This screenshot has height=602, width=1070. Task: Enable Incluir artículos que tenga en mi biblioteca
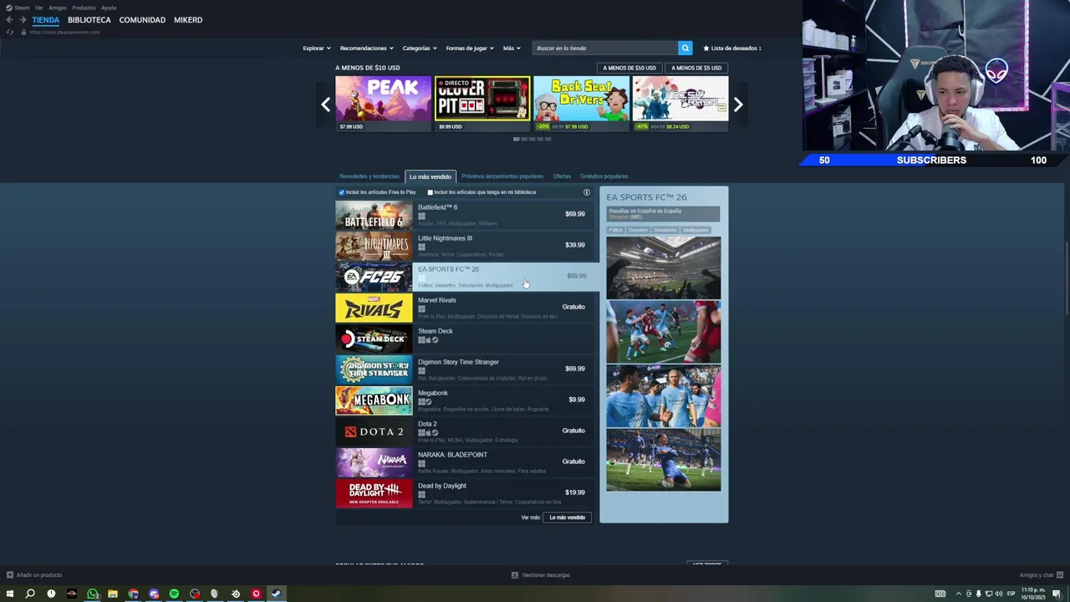pos(430,192)
